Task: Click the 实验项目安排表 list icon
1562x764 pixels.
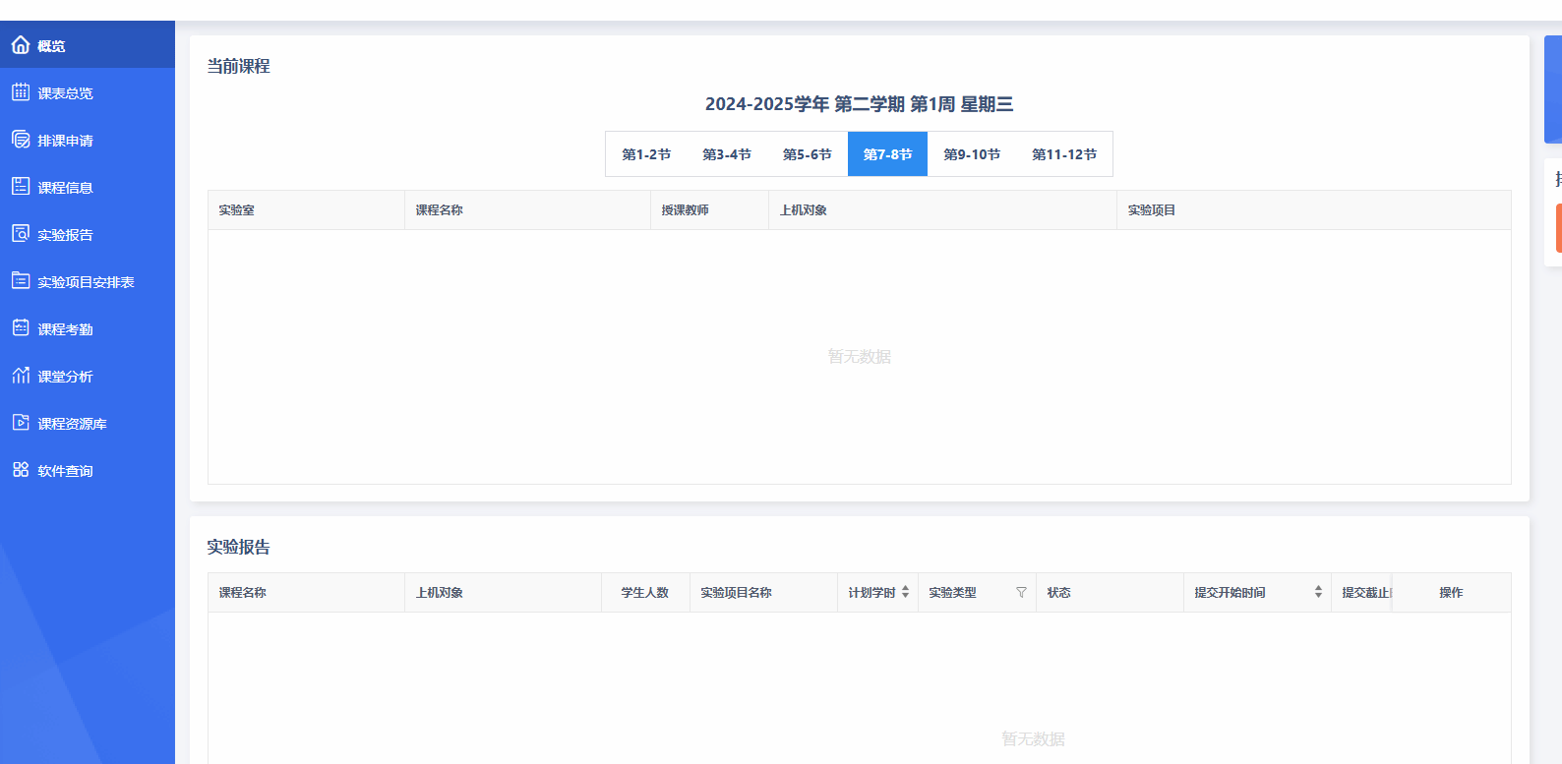Action: click(21, 281)
